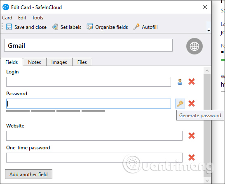The height and width of the screenshot is (184, 225).
Task: Click the Save and close floppy icon
Action: (9, 27)
